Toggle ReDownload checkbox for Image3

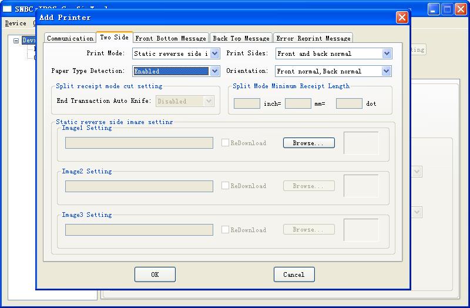point(225,229)
